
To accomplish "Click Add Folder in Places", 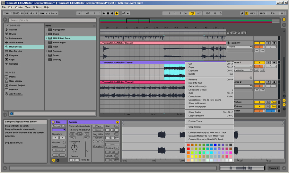I will point(16,94).
